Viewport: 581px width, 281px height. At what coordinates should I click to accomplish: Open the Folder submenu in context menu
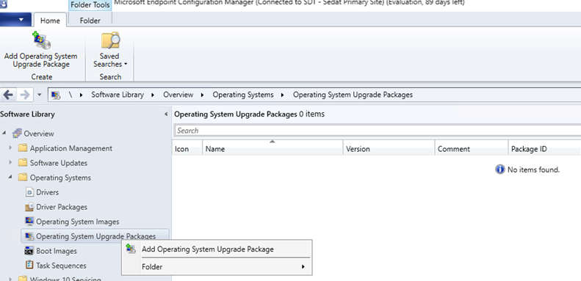217,266
